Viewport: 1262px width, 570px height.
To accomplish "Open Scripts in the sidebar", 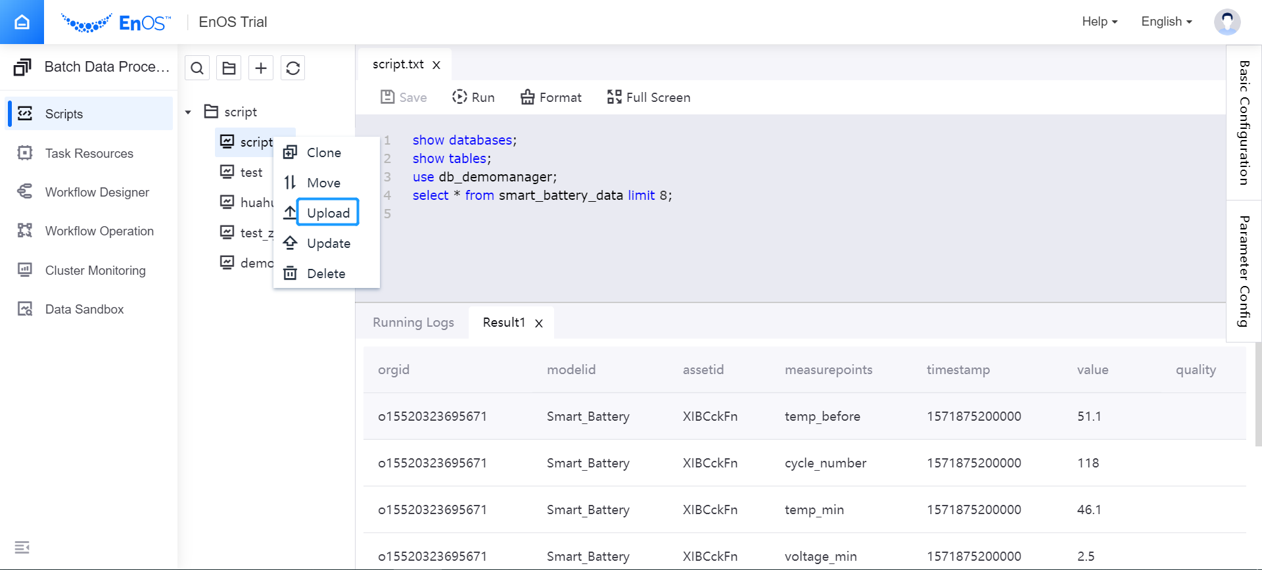I will (x=89, y=114).
